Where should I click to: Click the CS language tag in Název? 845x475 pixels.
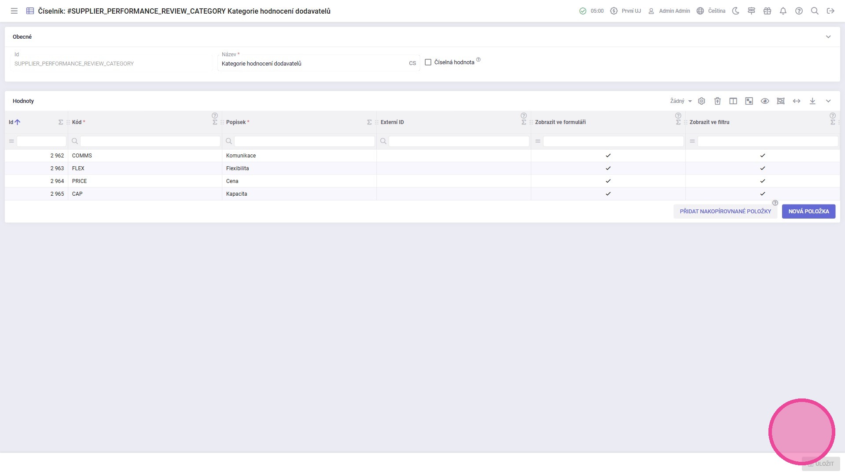pos(412,63)
